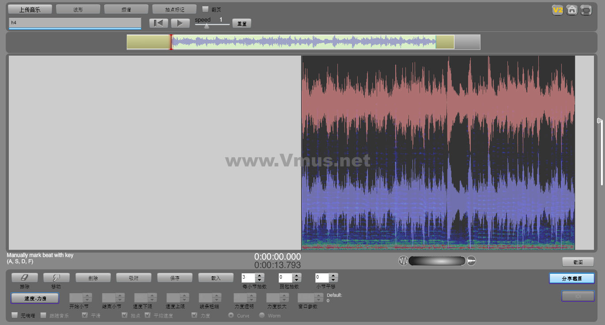Enable the 翻页 page-flip checkbox
Viewport: 605px width, 325px height.
coord(205,9)
